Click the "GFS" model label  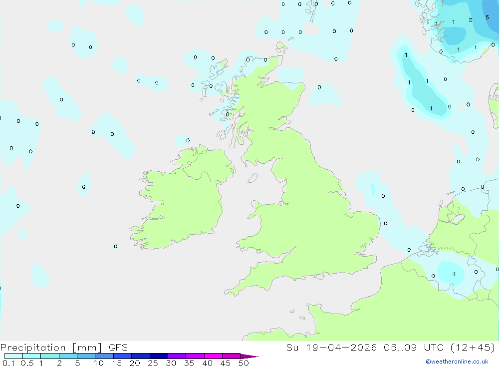tap(118, 347)
